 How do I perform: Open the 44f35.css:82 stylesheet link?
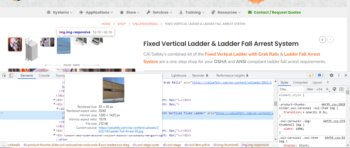tap(335, 138)
